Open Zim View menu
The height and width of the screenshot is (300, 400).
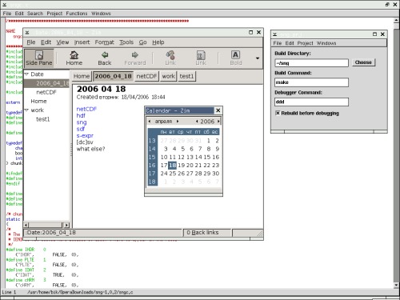click(x=62, y=42)
